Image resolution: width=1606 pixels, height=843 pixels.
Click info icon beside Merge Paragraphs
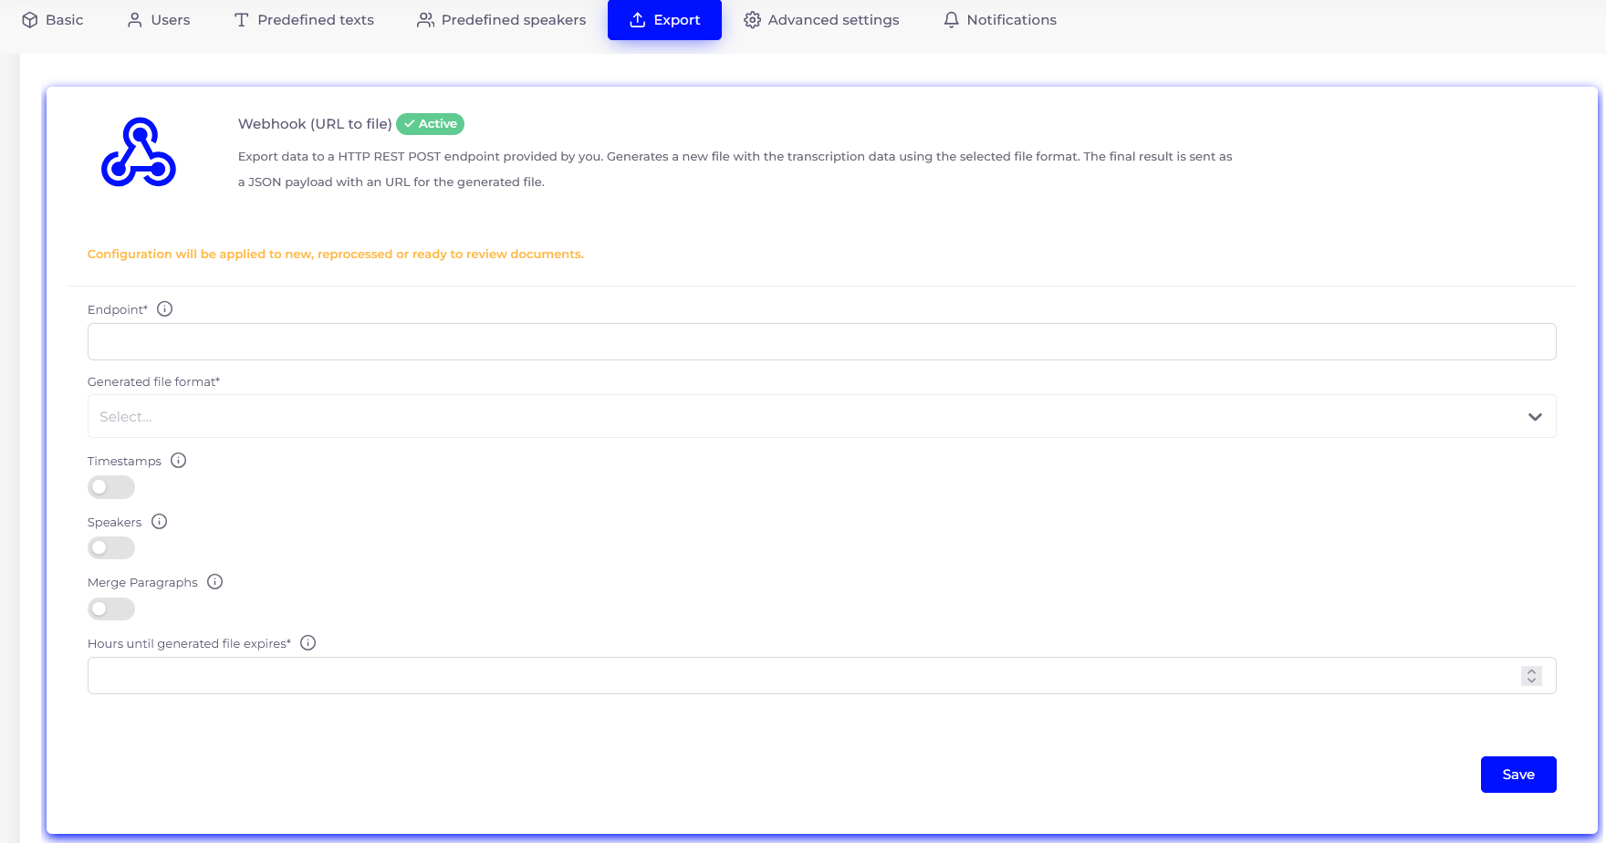(215, 582)
